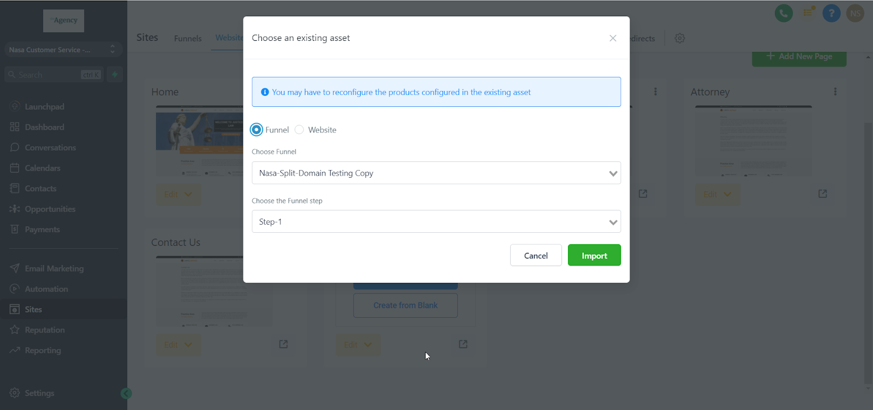
Task: Click the Cancel button
Action: tap(536, 255)
